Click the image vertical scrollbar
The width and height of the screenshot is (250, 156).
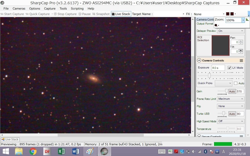pyautogui.click(x=193, y=79)
